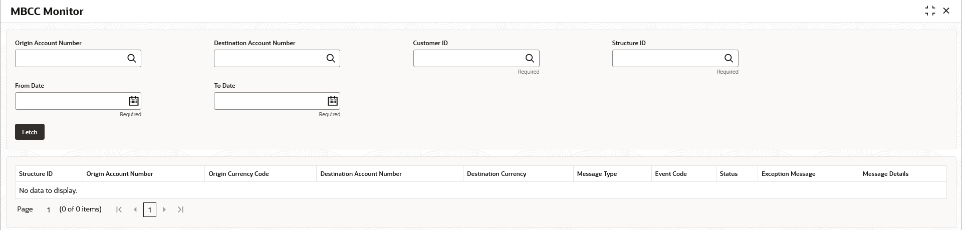Screen dimensions: 962x230
Task: Focus the Customer ID text field
Action: pyautogui.click(x=468, y=59)
